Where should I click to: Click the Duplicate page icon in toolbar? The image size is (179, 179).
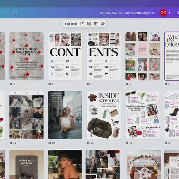pos(89,24)
